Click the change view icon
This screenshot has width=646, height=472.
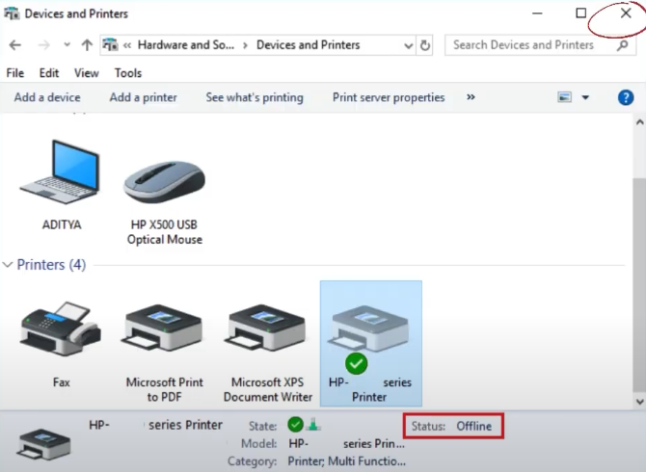pos(564,97)
